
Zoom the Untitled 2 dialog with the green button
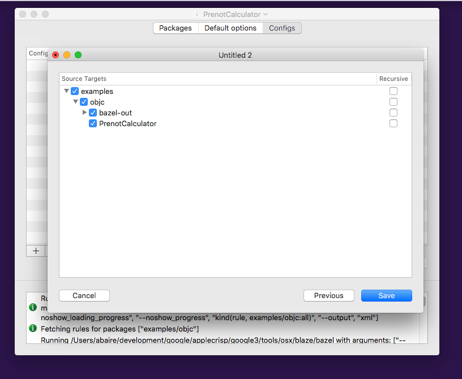click(x=78, y=55)
